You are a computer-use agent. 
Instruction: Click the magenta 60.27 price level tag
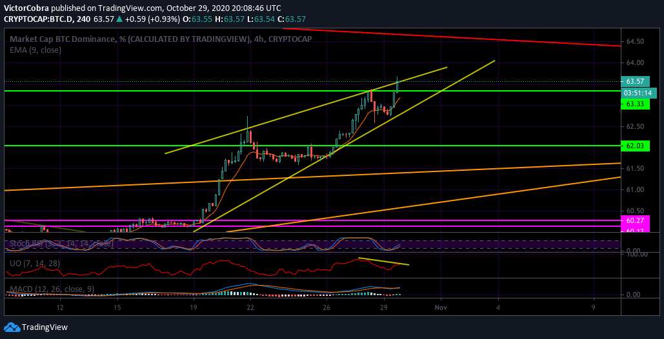coord(635,220)
